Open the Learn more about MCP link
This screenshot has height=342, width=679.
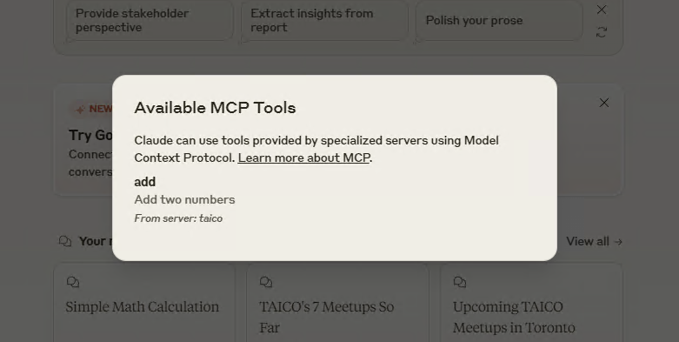coord(303,158)
